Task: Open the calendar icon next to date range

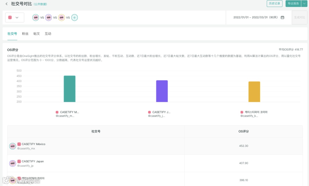Action: click(x=282, y=17)
